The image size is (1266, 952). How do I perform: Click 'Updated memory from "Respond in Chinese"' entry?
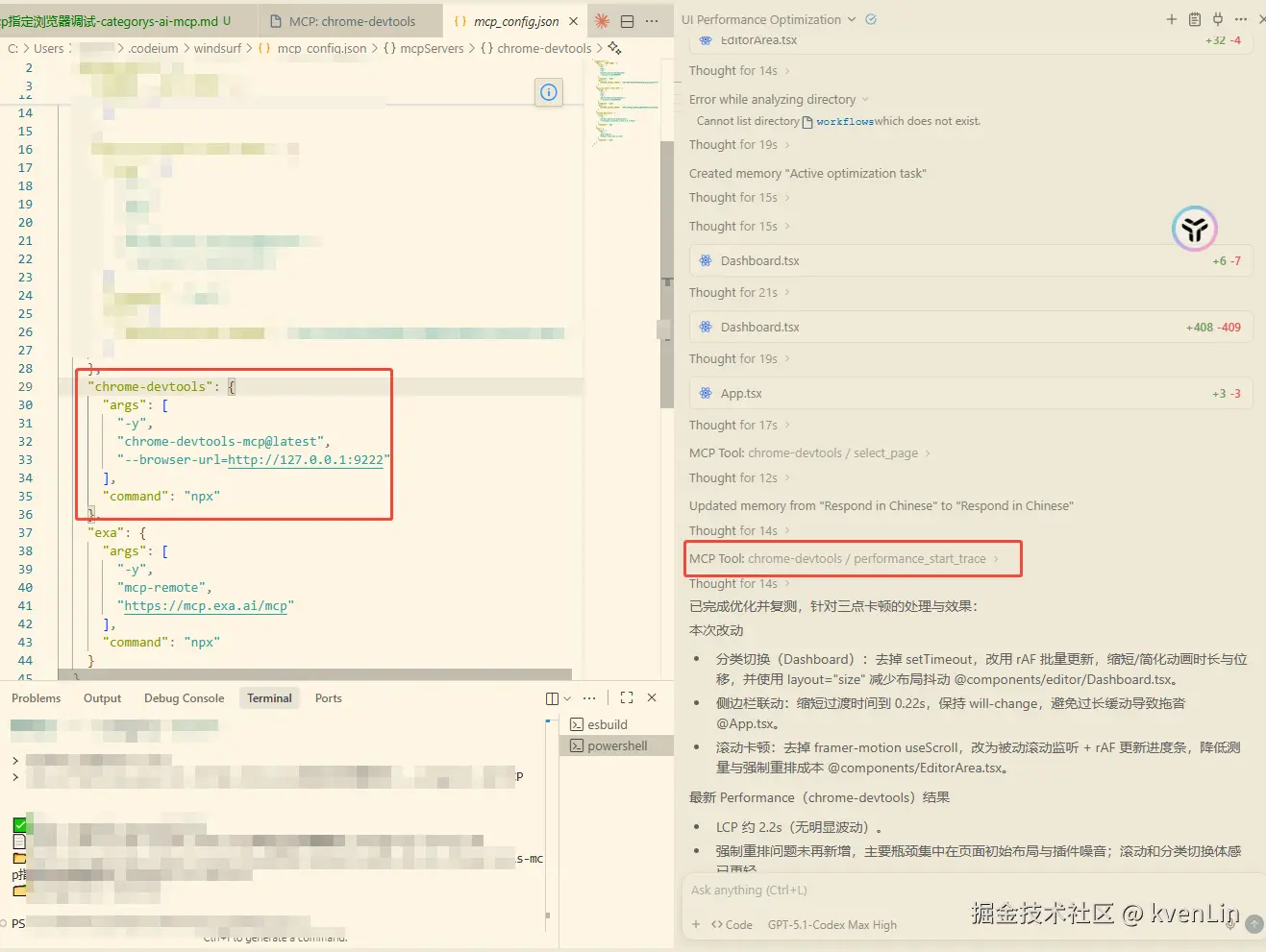(881, 505)
